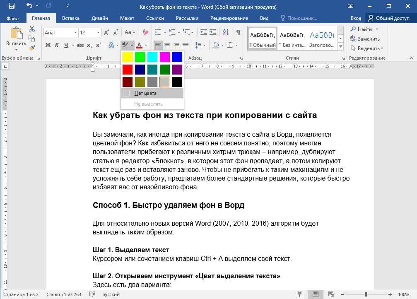Select the Format Painter brush icon
417x299 pixels.
click(32, 48)
